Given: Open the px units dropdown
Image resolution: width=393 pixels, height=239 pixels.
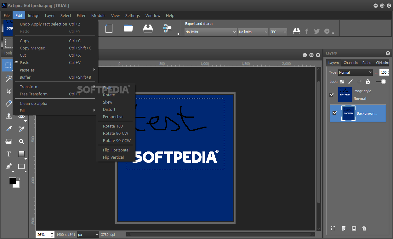Looking at the screenshot, I should [x=88, y=235].
